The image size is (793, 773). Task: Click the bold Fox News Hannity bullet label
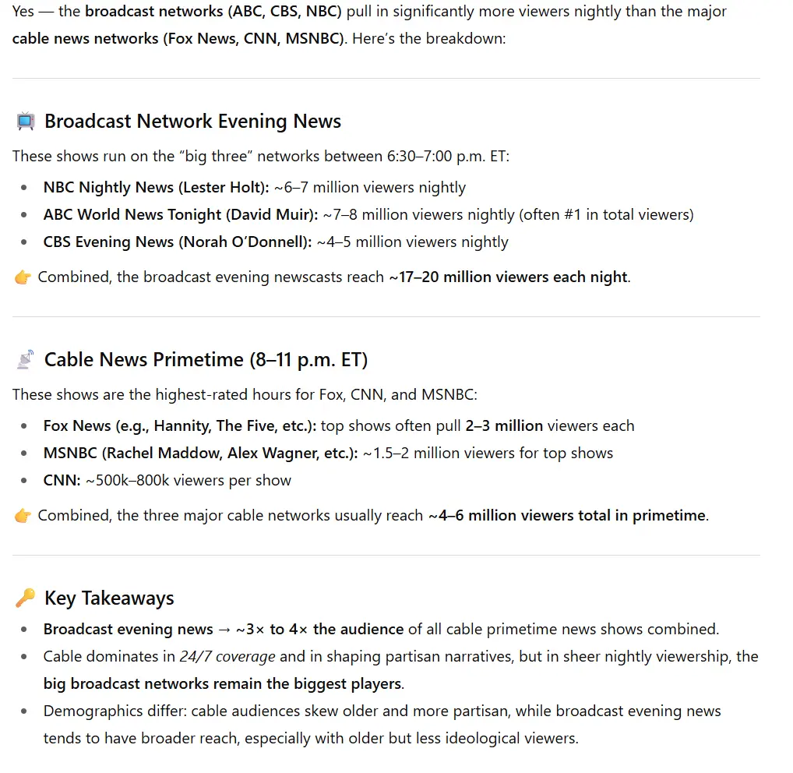click(x=180, y=426)
